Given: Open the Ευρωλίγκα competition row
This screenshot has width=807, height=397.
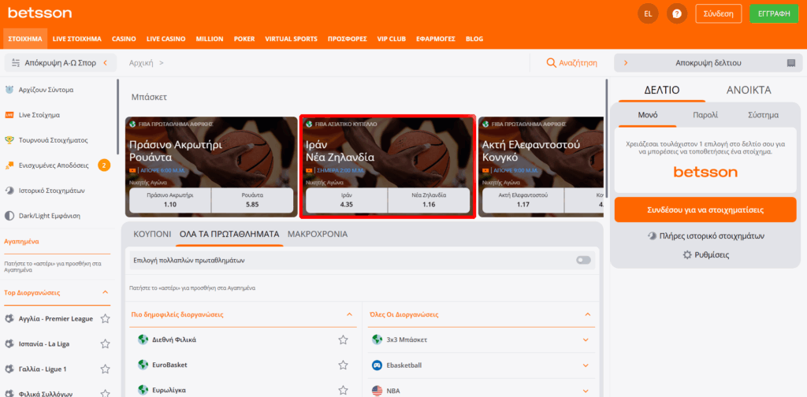Looking at the screenshot, I should [x=243, y=389].
